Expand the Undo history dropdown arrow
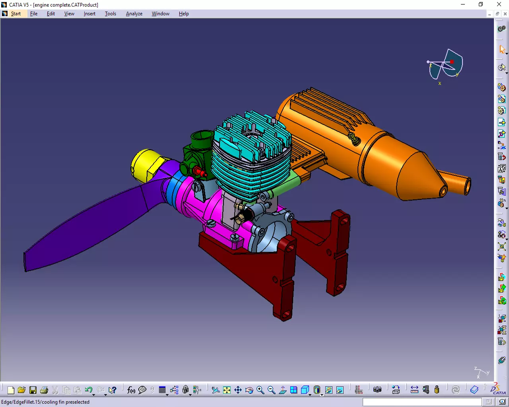The width and height of the screenshot is (509, 407). [94, 394]
